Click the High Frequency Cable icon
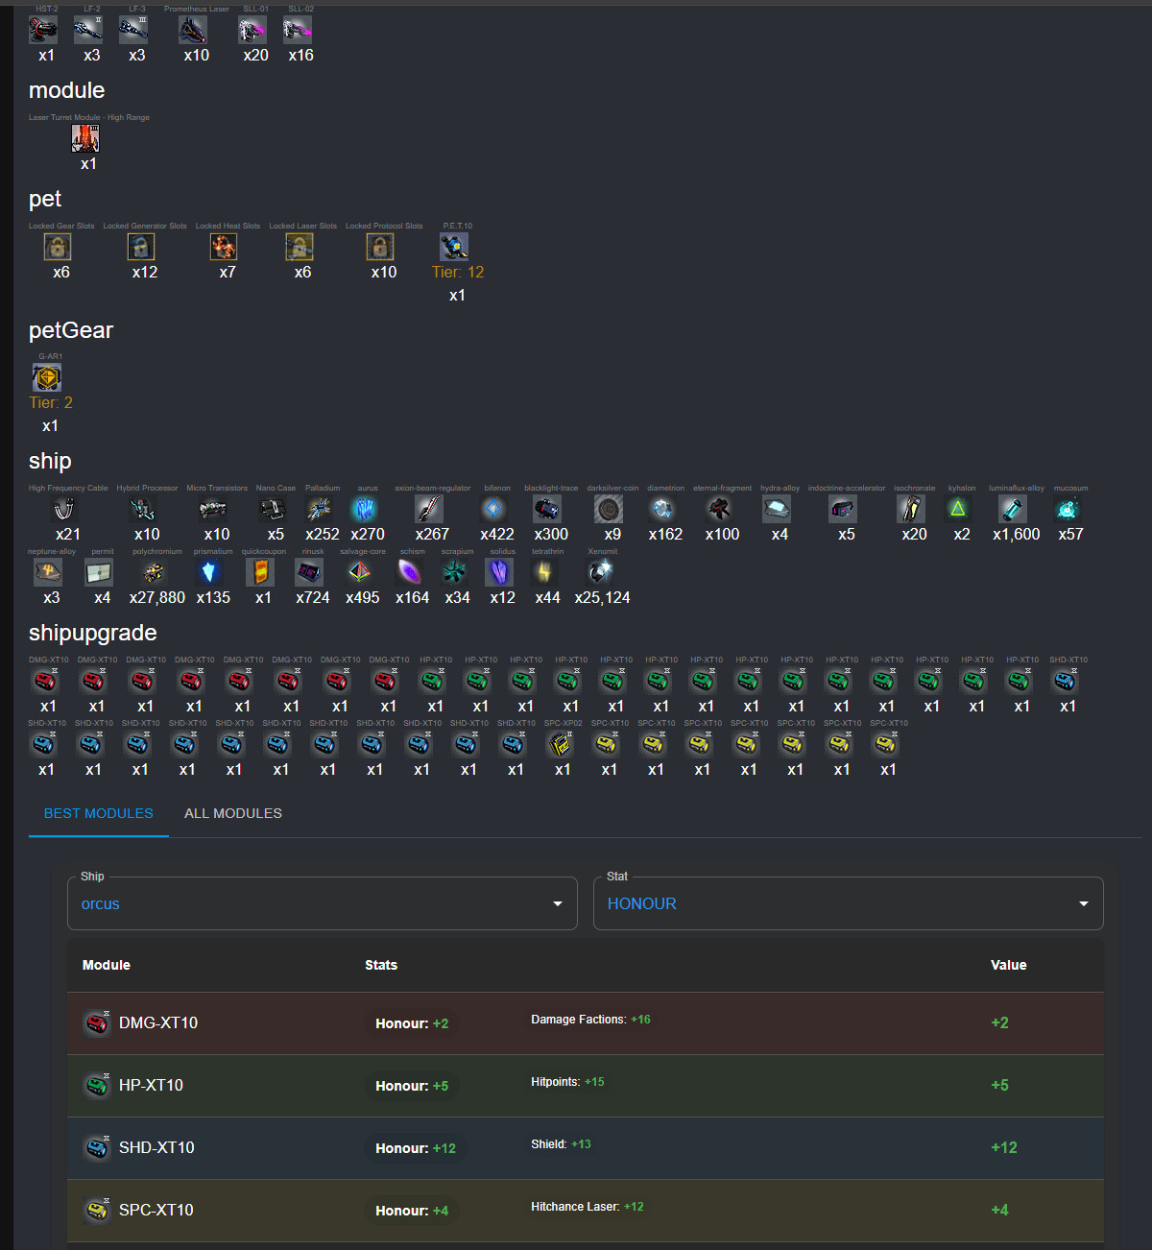This screenshot has height=1250, width=1152. click(x=64, y=509)
